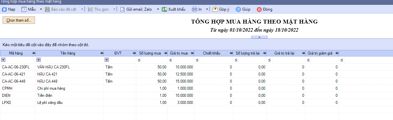
Task: Open the In print options arrow
Action: 207,9
